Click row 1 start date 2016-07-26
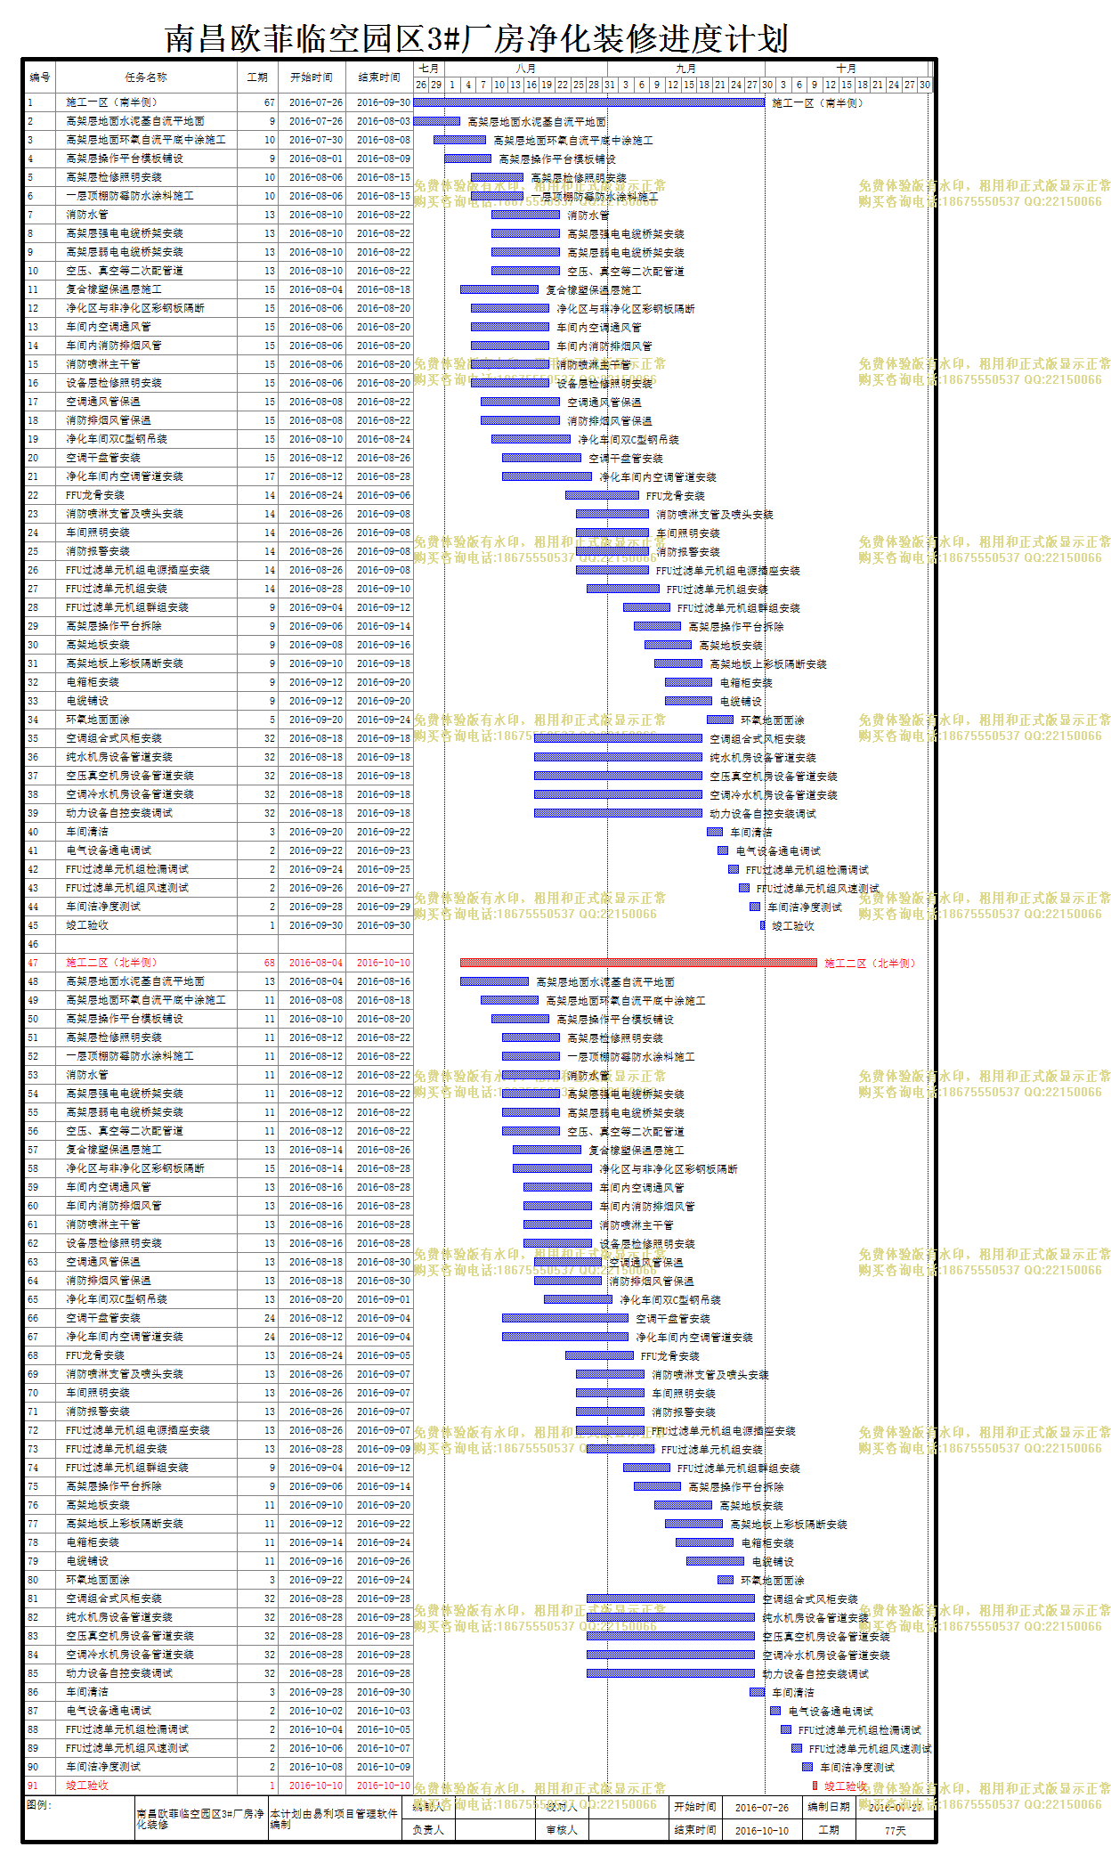The width and height of the screenshot is (1111, 1863). pyautogui.click(x=316, y=102)
